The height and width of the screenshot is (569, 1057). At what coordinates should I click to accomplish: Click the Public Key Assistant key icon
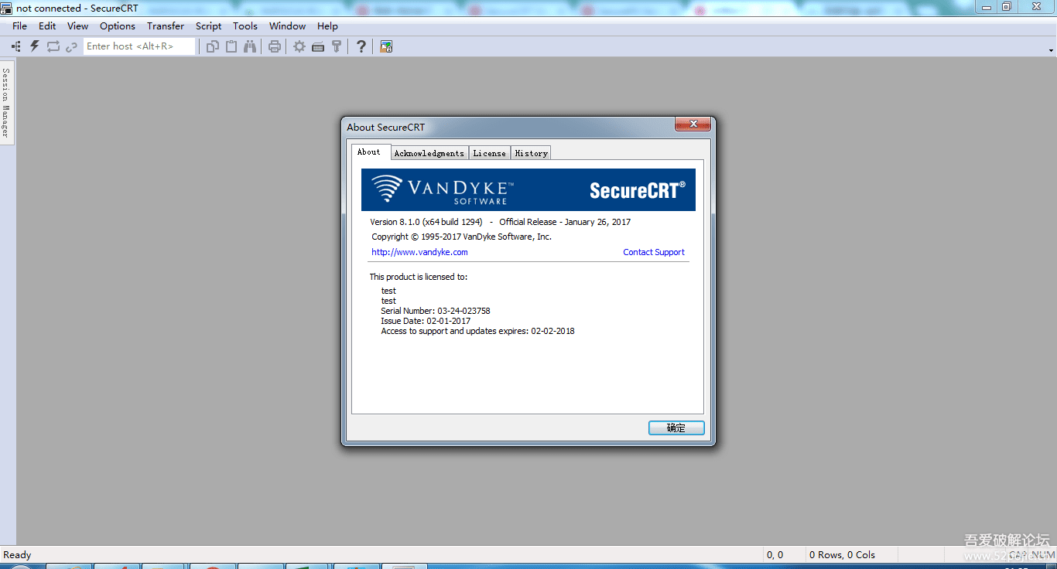coord(337,46)
